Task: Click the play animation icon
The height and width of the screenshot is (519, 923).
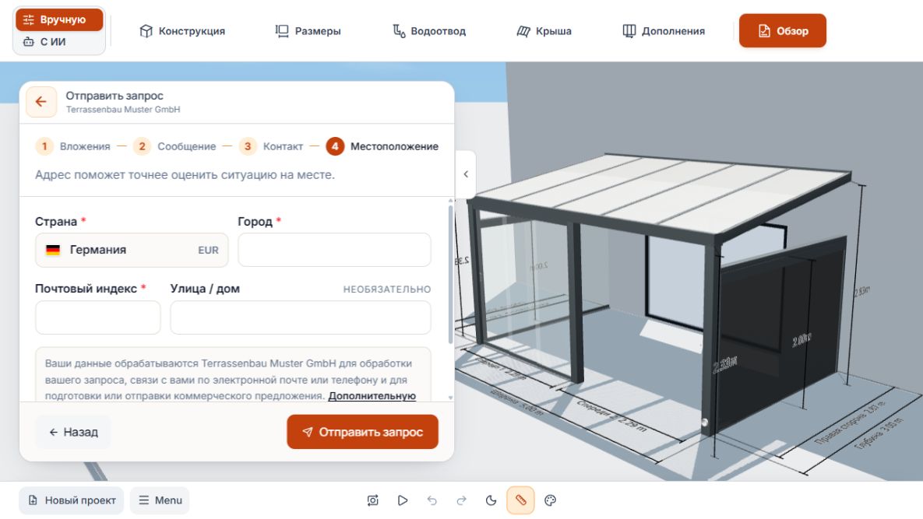Action: coord(403,500)
